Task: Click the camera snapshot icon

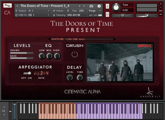Action: point(91,6)
